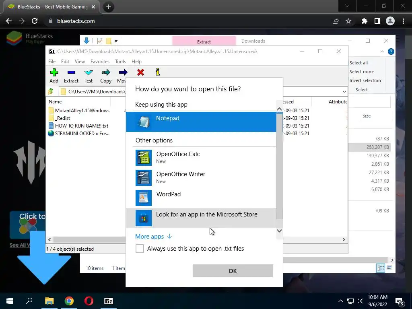The width and height of the screenshot is (412, 309).
Task: Click Select none in Explorer ribbon
Action: (361, 72)
